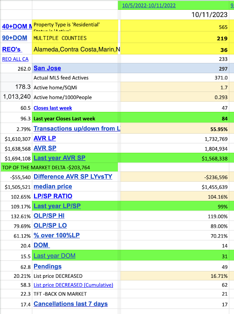Select the 0.293 value cell
Viewport: 234px width, 314px height.
coord(175,97)
